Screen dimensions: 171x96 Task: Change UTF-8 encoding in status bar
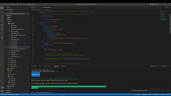(150, 94)
